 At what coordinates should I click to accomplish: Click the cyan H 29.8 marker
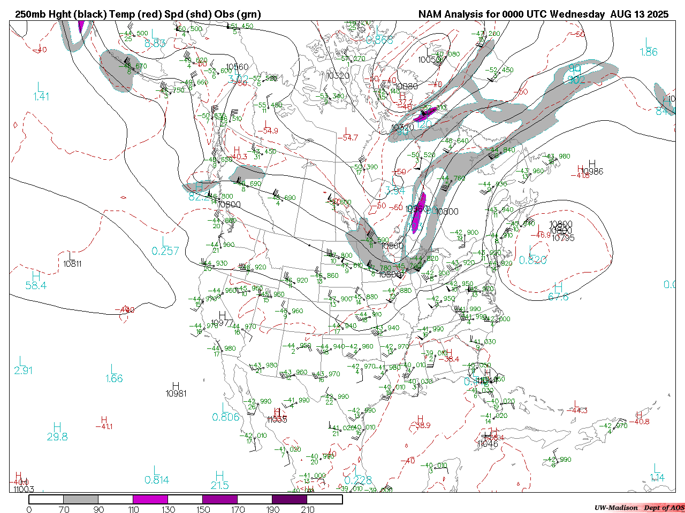(57, 432)
